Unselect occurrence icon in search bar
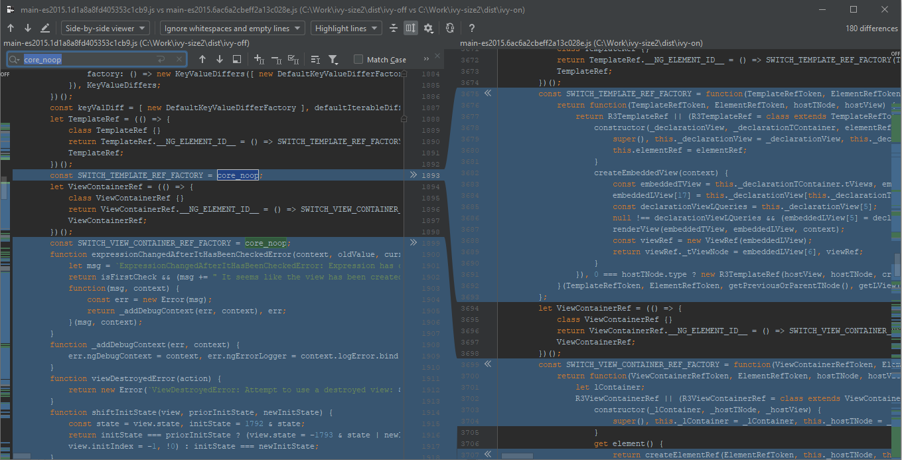This screenshot has height=460, width=902. pos(276,59)
